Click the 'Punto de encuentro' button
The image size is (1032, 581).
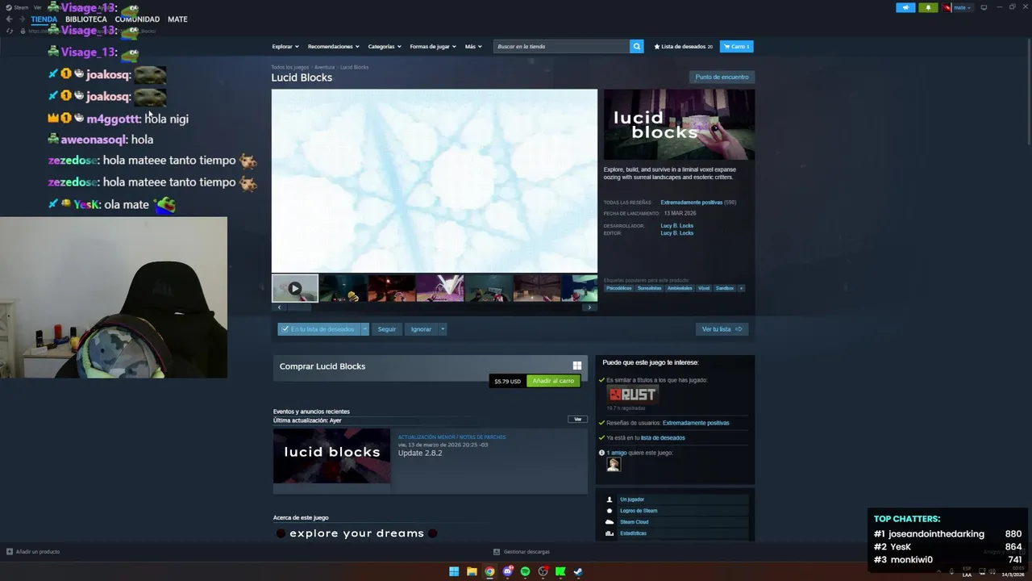coord(722,77)
